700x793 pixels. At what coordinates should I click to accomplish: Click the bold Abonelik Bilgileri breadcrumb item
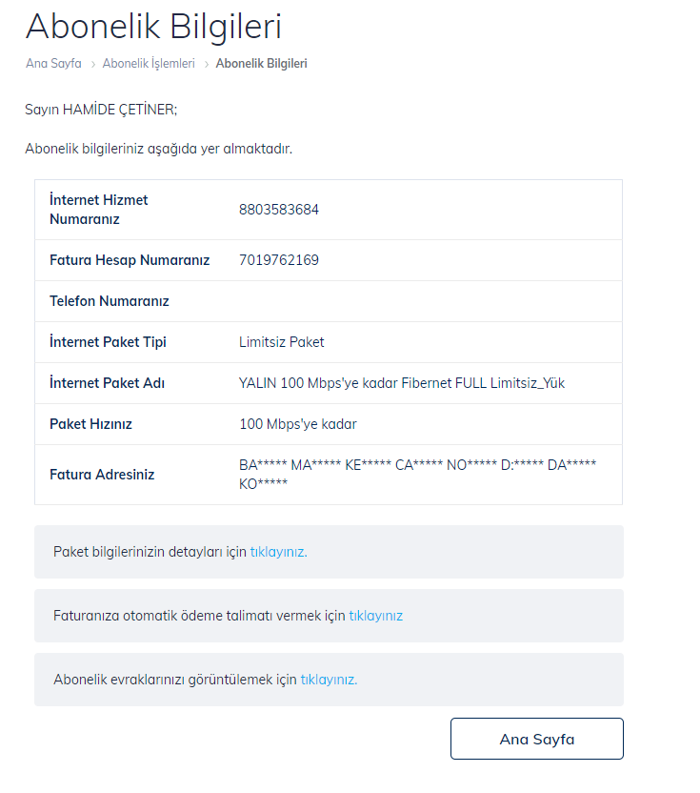pos(261,64)
